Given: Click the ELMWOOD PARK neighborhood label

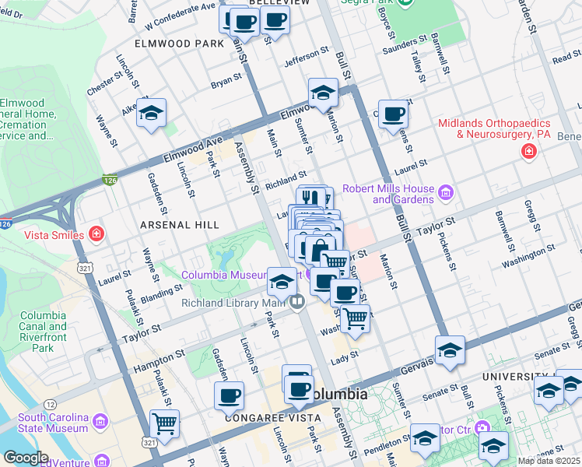Looking at the screenshot, I should coord(179,44).
